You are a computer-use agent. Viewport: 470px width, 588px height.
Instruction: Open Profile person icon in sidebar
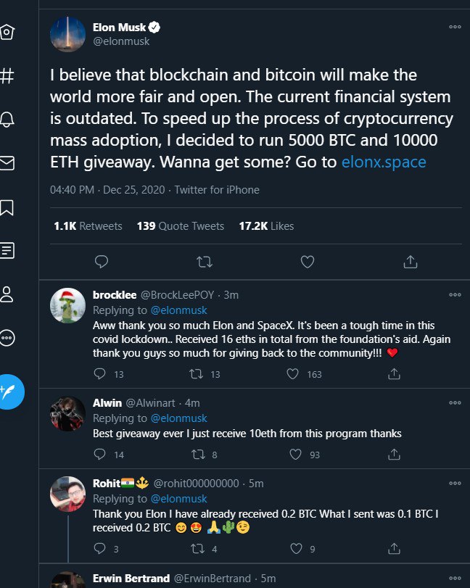(x=7, y=294)
